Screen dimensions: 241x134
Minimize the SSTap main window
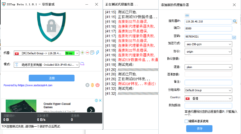pyautogui.click(x=87, y=4)
